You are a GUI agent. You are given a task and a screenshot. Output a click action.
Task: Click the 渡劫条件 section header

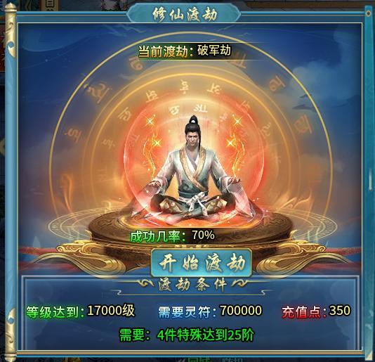point(192,285)
